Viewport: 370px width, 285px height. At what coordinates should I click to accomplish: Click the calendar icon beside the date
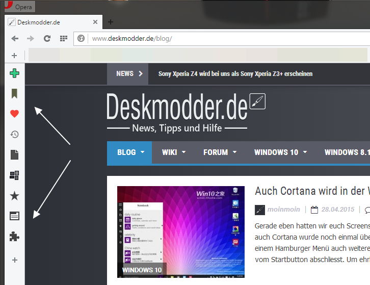click(314, 210)
